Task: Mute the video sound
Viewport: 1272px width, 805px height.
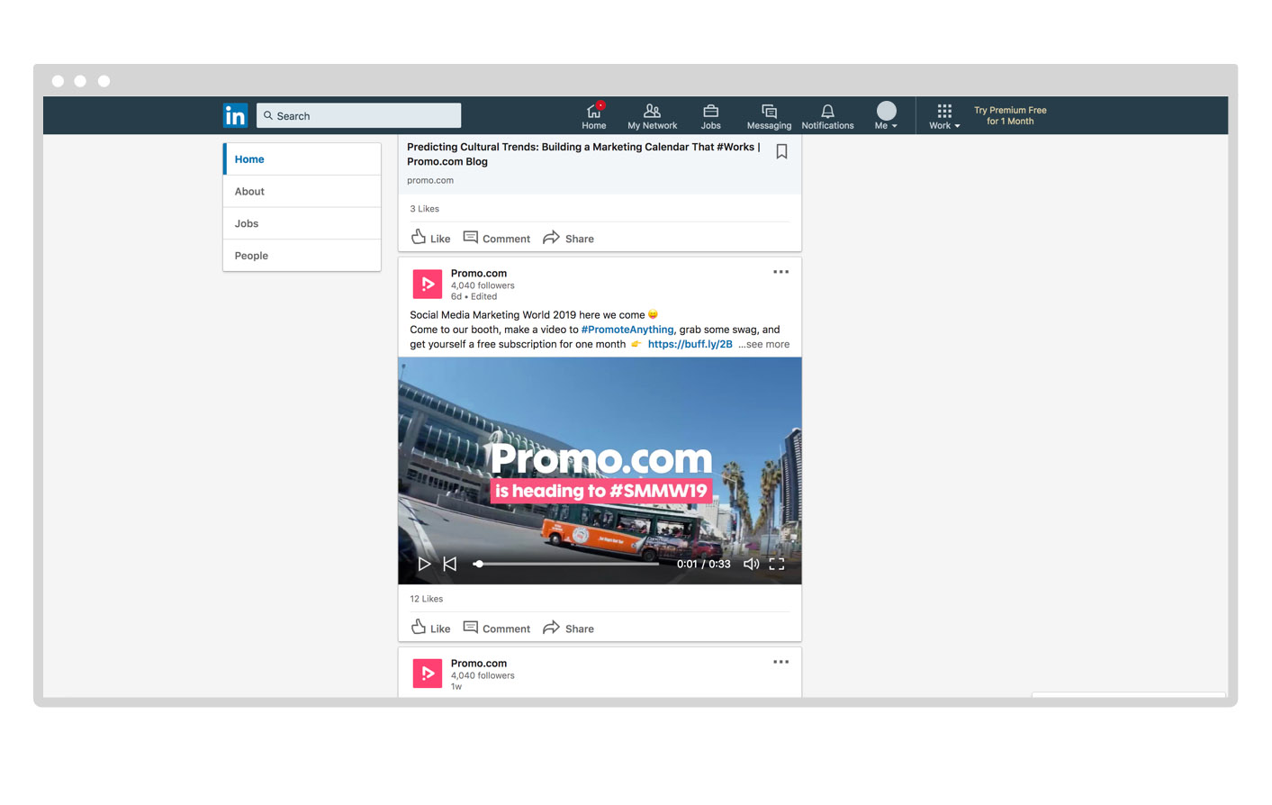Action: [x=751, y=564]
